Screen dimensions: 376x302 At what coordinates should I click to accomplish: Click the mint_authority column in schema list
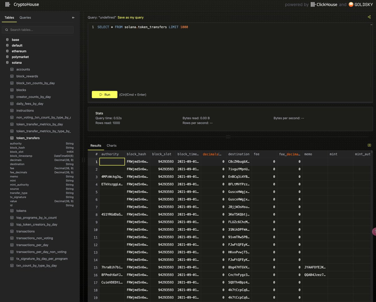[42, 185]
